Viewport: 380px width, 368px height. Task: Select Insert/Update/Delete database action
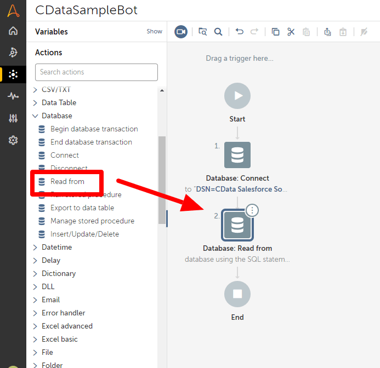[x=84, y=234]
